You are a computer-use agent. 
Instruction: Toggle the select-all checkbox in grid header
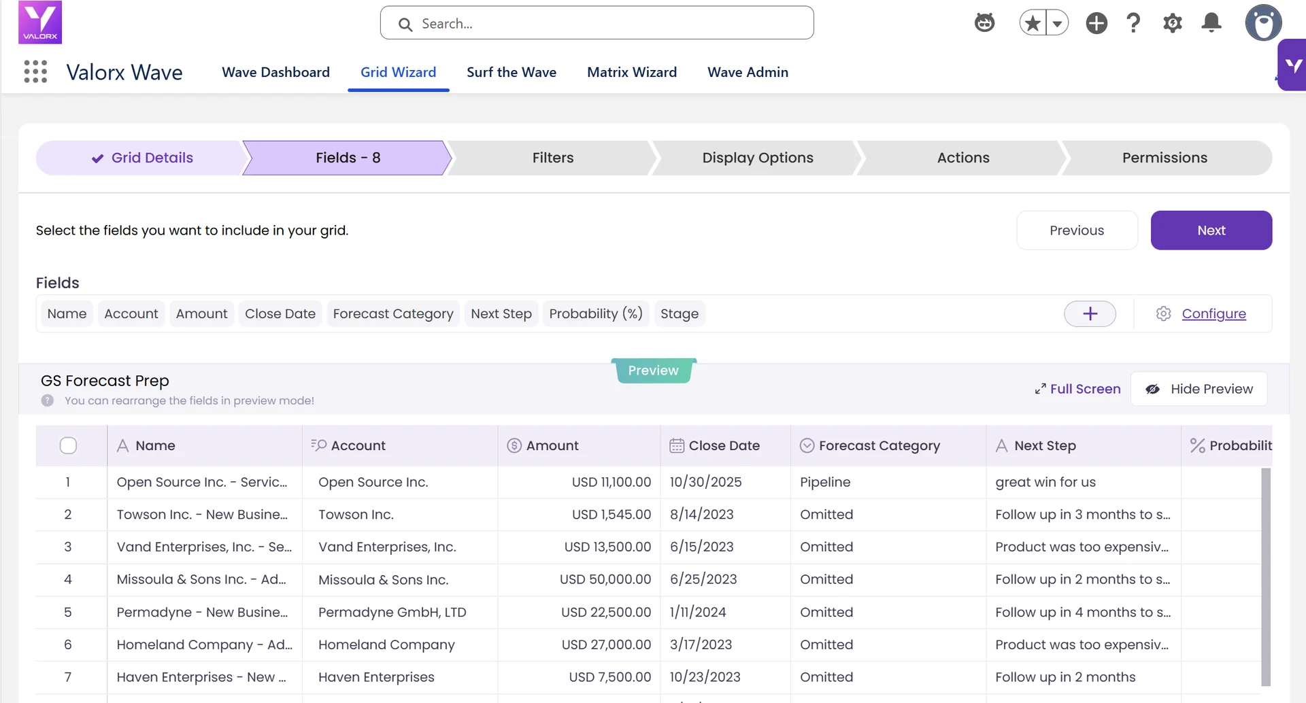pyautogui.click(x=68, y=446)
